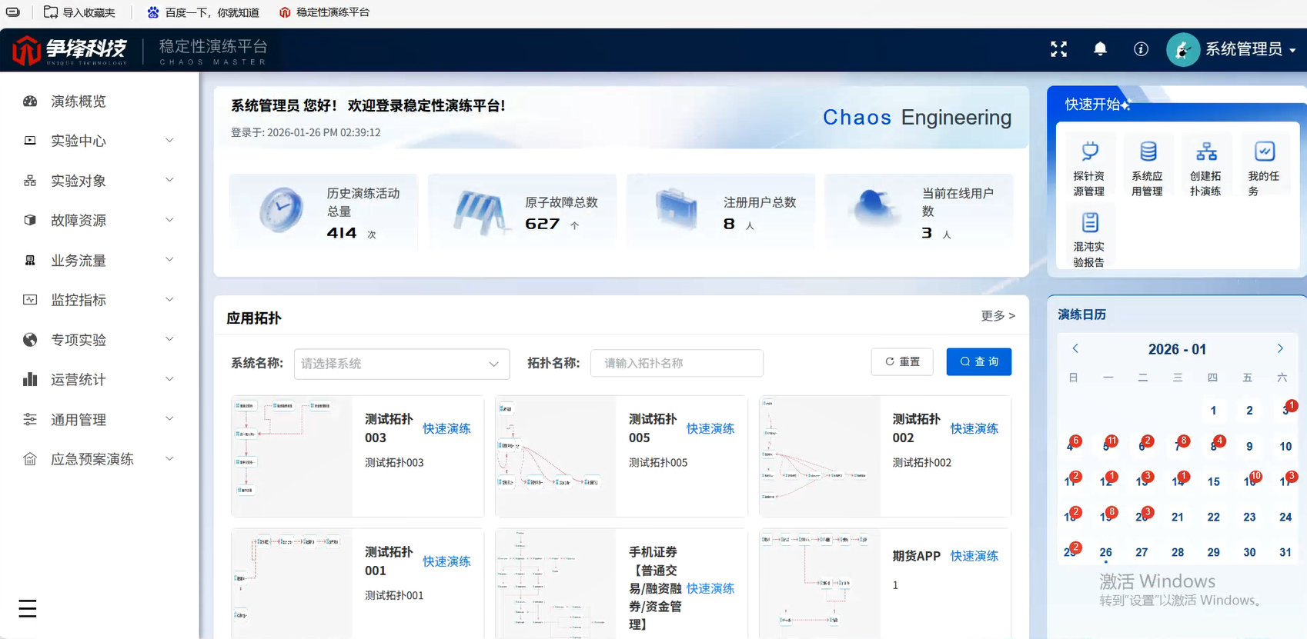Open the 系统管理员 user dropdown
The image size is (1307, 639).
tap(1232, 49)
